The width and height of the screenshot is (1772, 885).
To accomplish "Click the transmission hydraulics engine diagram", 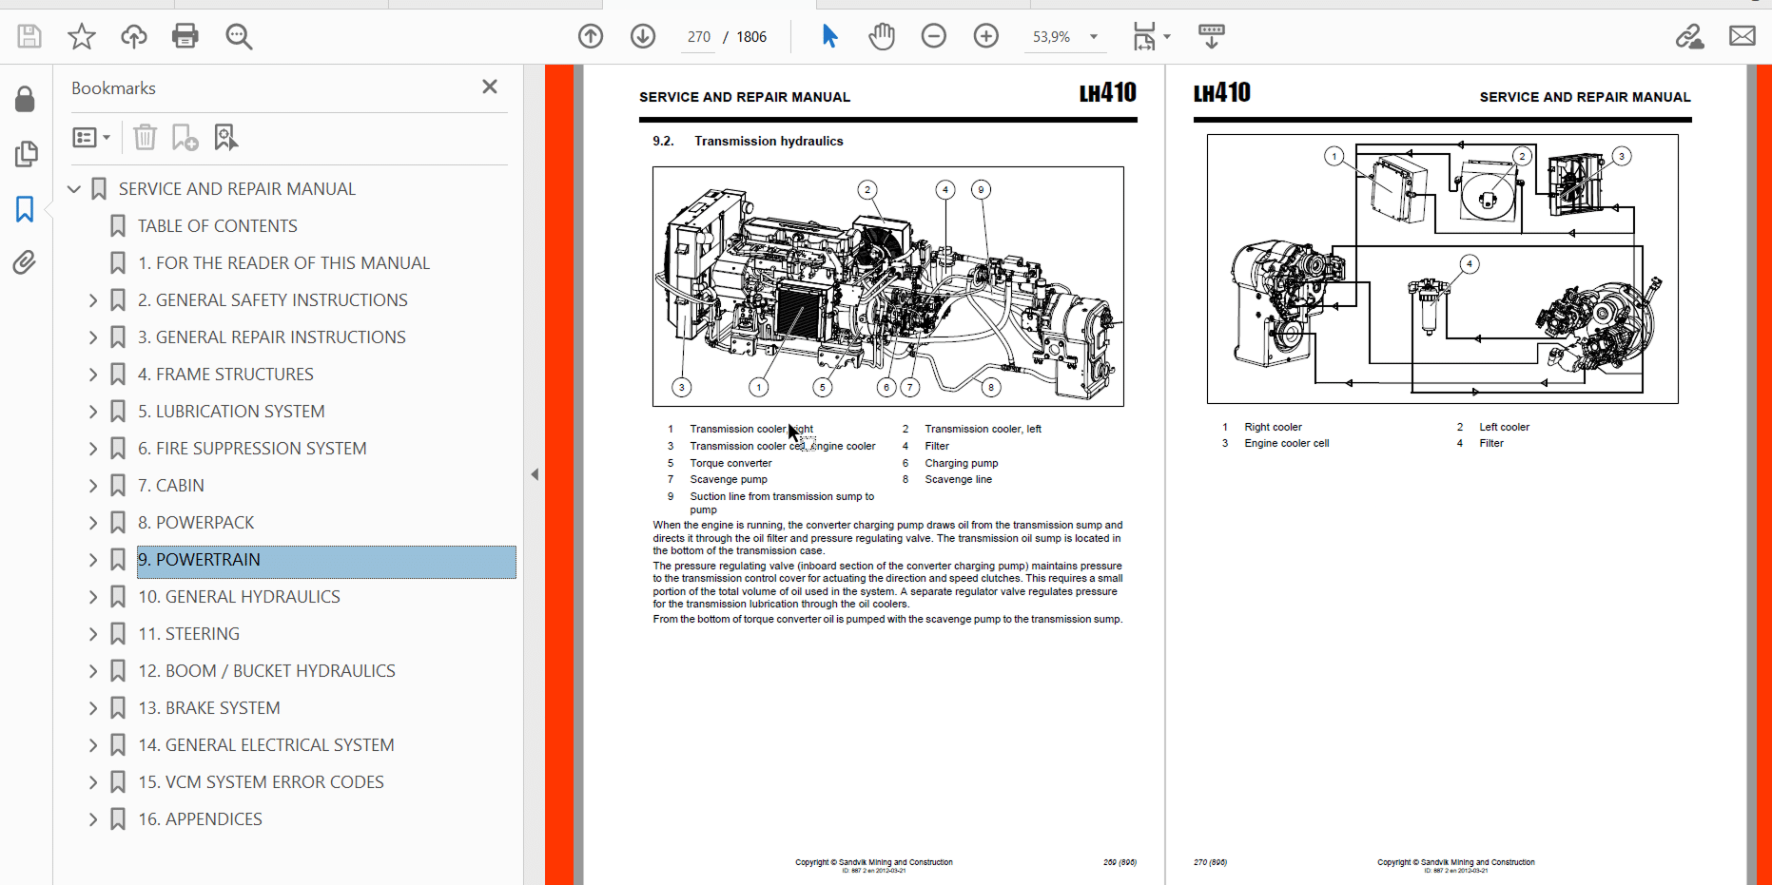I will click(x=888, y=286).
